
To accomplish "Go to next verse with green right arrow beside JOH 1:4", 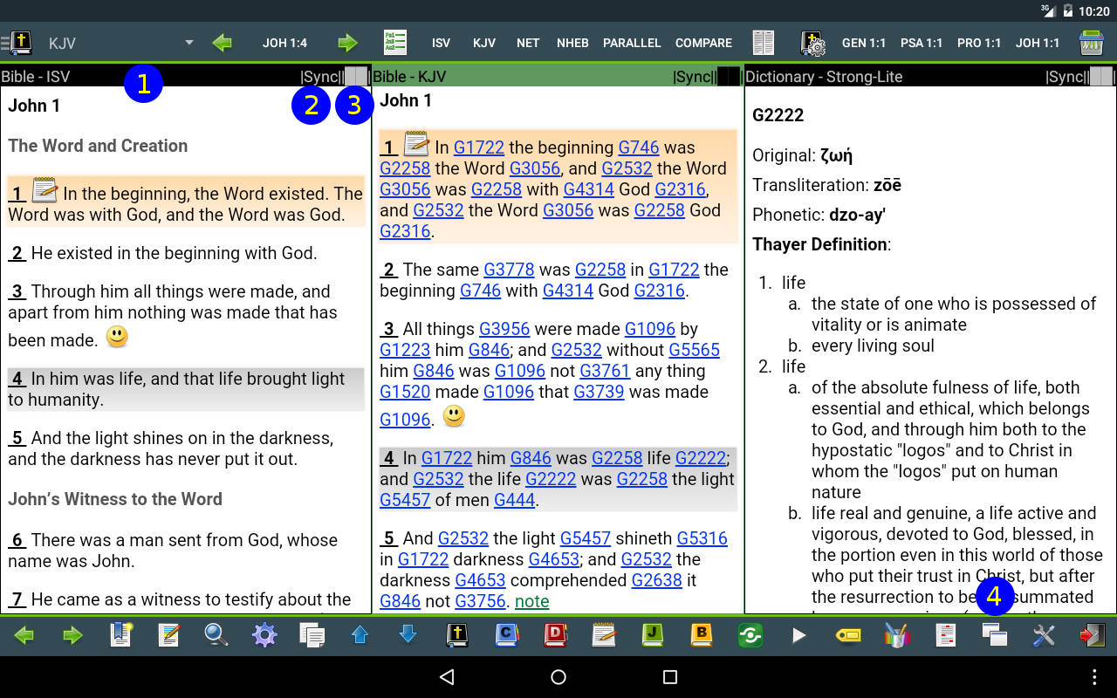I will tap(347, 43).
